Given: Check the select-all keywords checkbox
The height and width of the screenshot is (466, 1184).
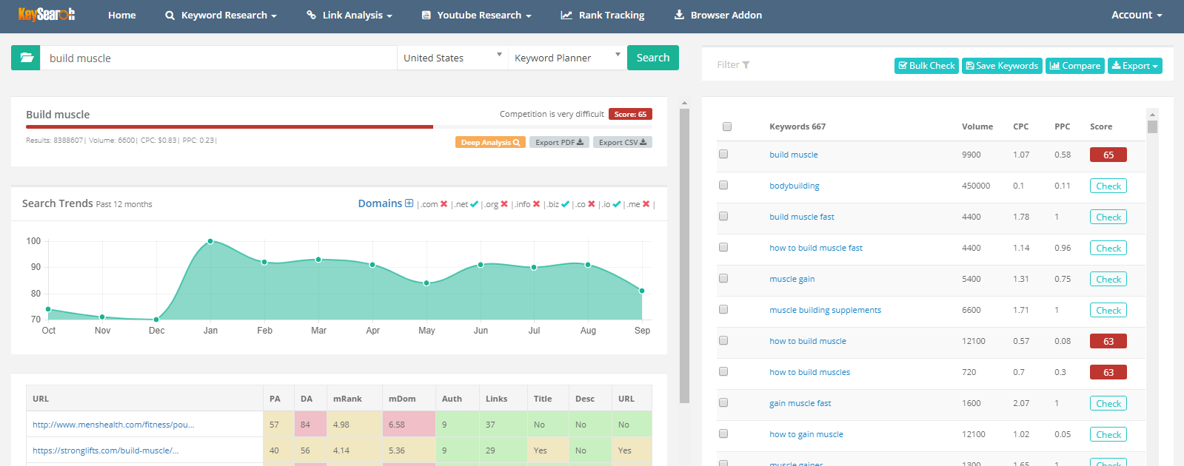Looking at the screenshot, I should coord(727,126).
